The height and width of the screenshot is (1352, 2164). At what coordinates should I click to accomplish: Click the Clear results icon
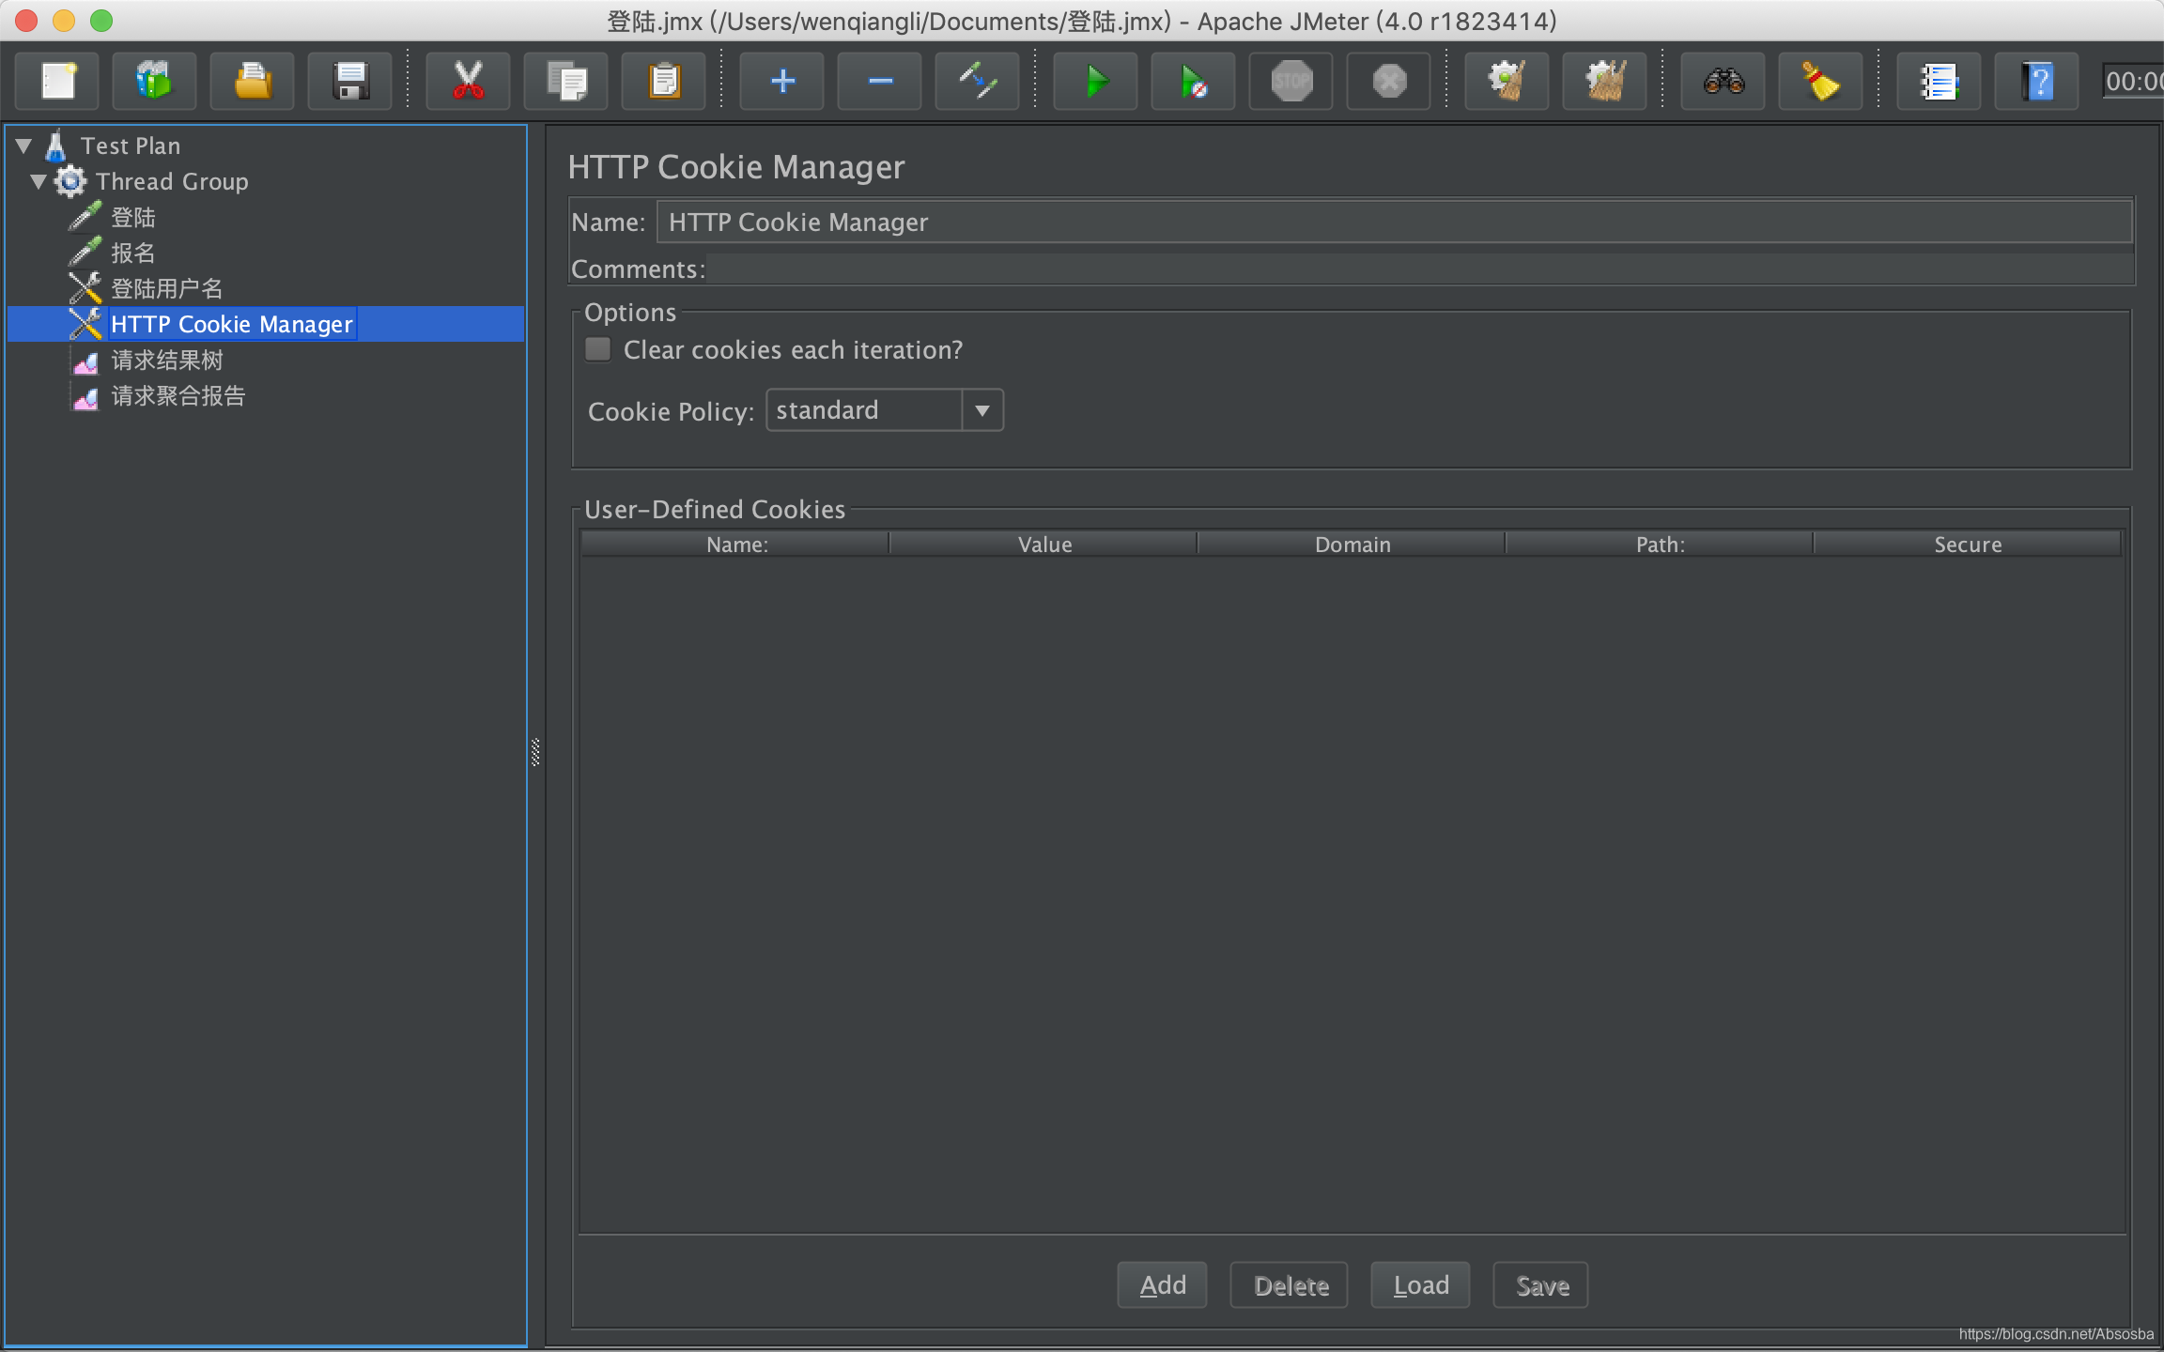click(x=1507, y=81)
